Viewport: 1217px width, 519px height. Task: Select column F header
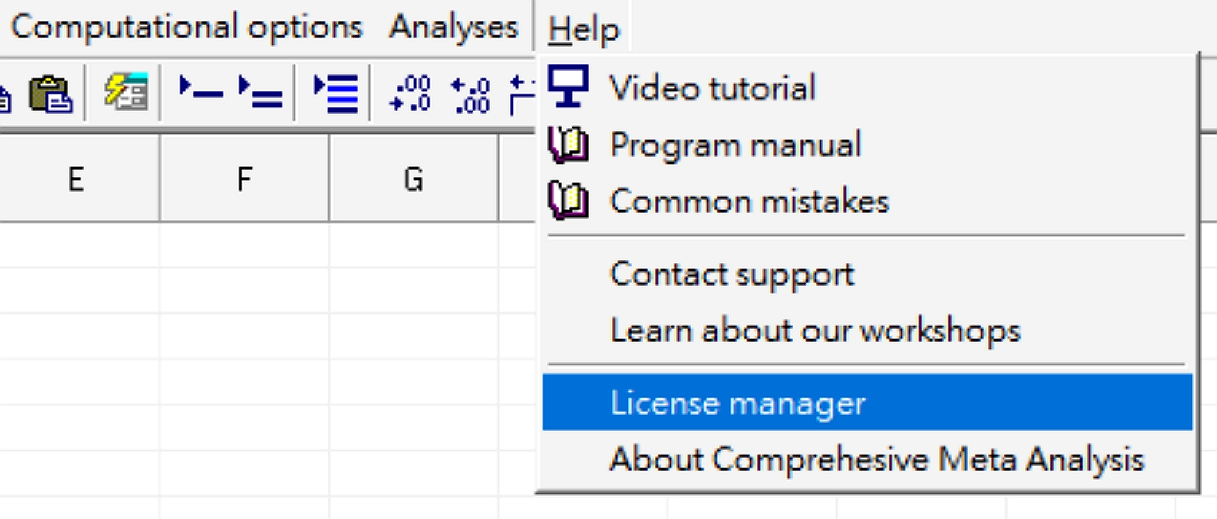[x=244, y=179]
